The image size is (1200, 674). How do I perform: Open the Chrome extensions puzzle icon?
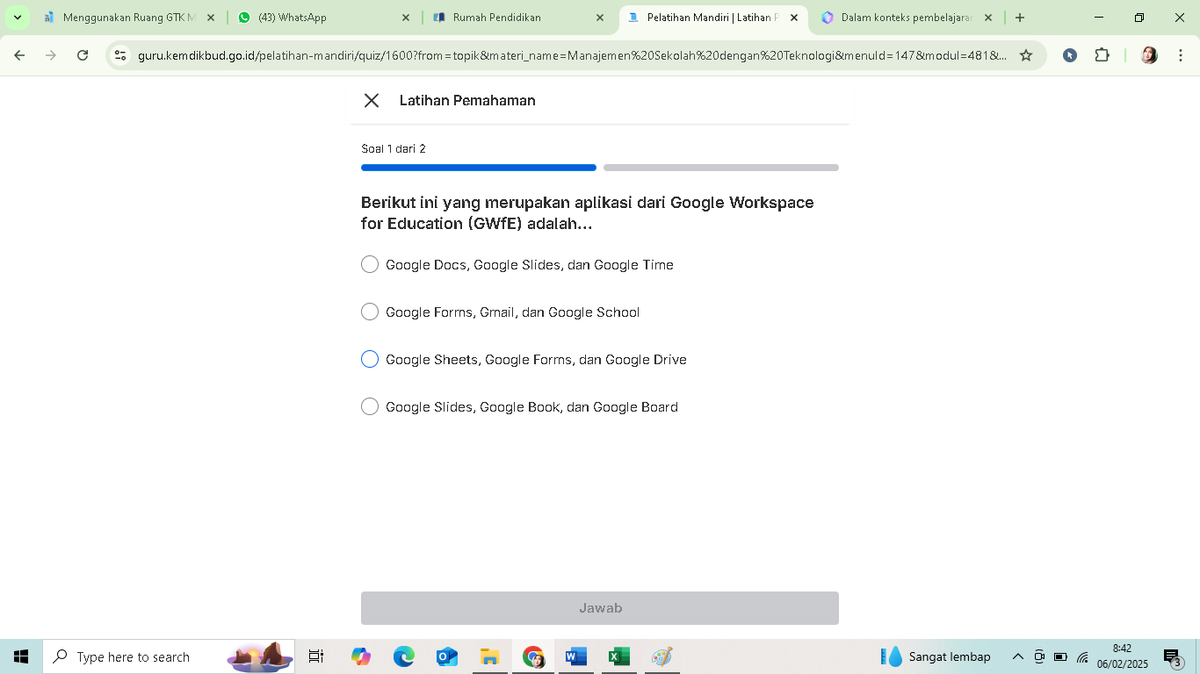1102,55
